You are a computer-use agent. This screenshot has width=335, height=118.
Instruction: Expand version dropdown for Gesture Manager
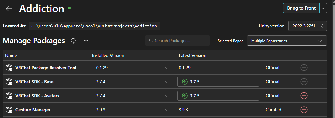[x=167, y=110]
